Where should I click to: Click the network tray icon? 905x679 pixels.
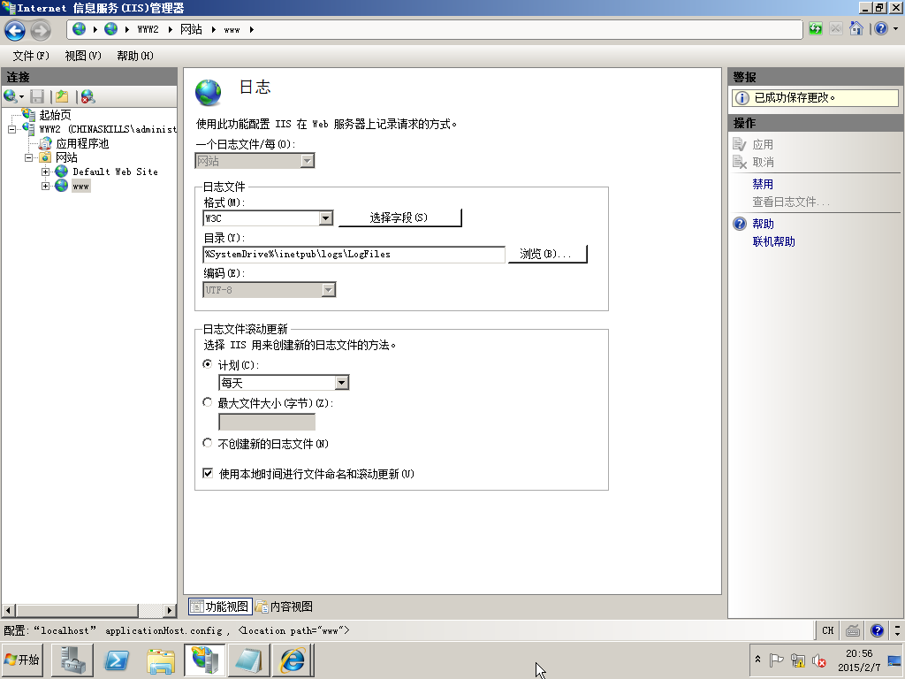[798, 660]
